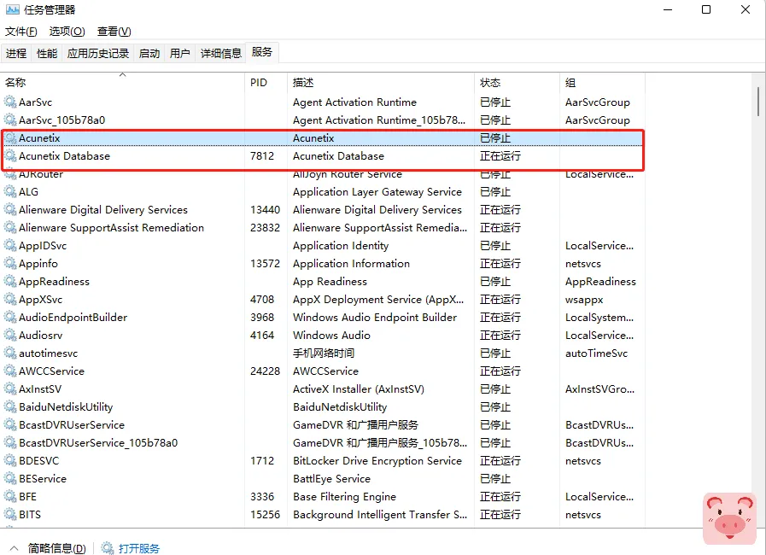This screenshot has width=766, height=555.
Task: Click PID 7812 cell
Action: click(x=262, y=156)
